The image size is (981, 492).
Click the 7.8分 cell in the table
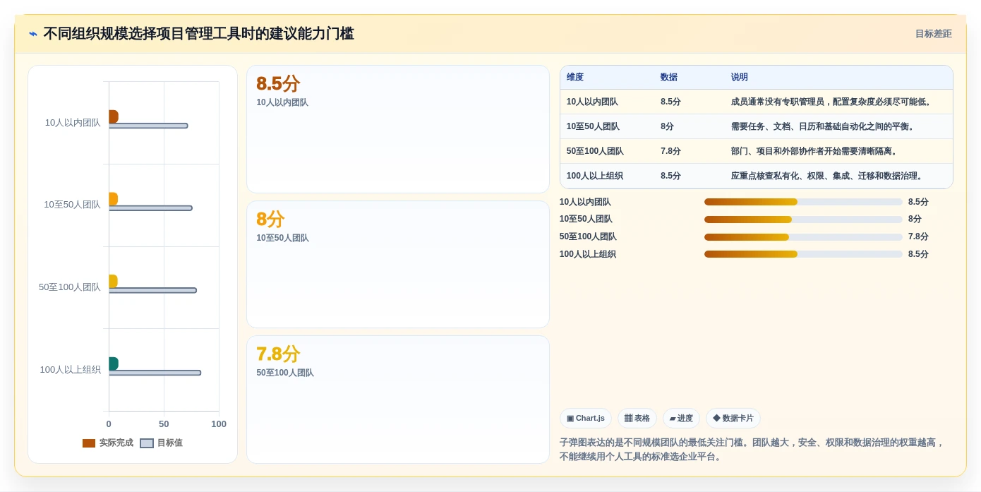[x=670, y=152]
